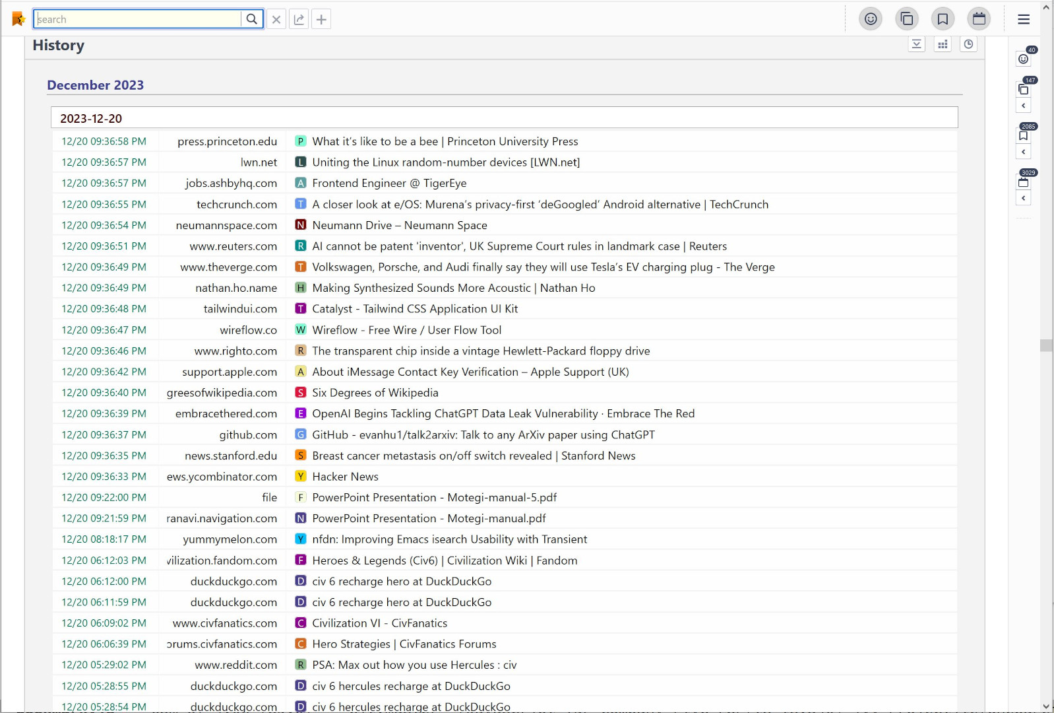Open the round tabs (stacked squares) icon
The image size is (1054, 713).
click(x=907, y=19)
